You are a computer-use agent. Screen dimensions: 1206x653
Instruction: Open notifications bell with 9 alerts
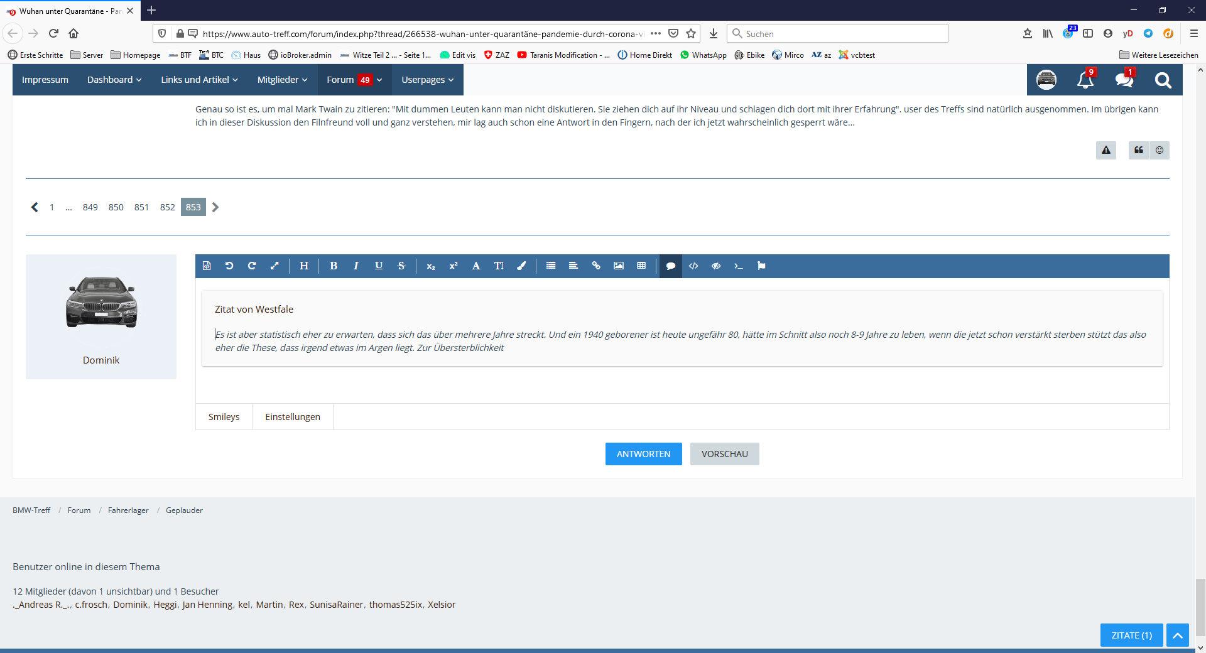1086,80
